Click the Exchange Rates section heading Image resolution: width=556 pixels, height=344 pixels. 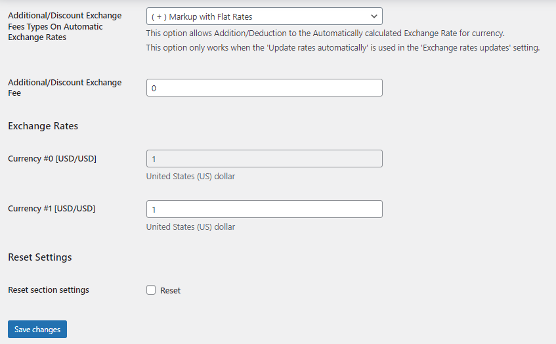pos(43,126)
